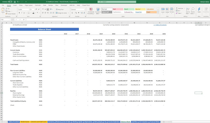Click the Font Color letter A
Image resolution: width=210 pixels, height=123 pixels.
(x=37, y=13)
